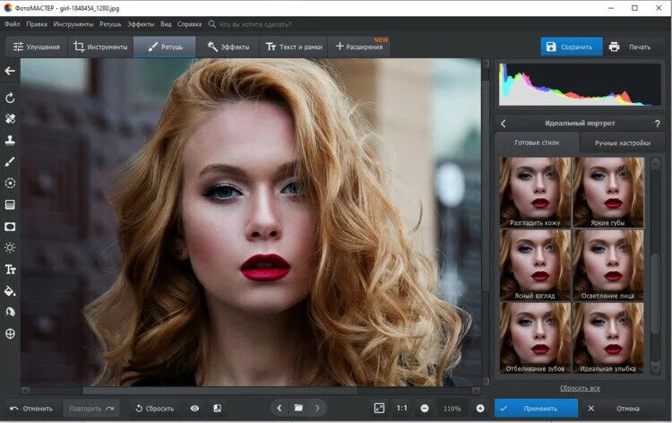Open the text tool in left sidebar
This screenshot has width=672, height=423.
(x=10, y=270)
